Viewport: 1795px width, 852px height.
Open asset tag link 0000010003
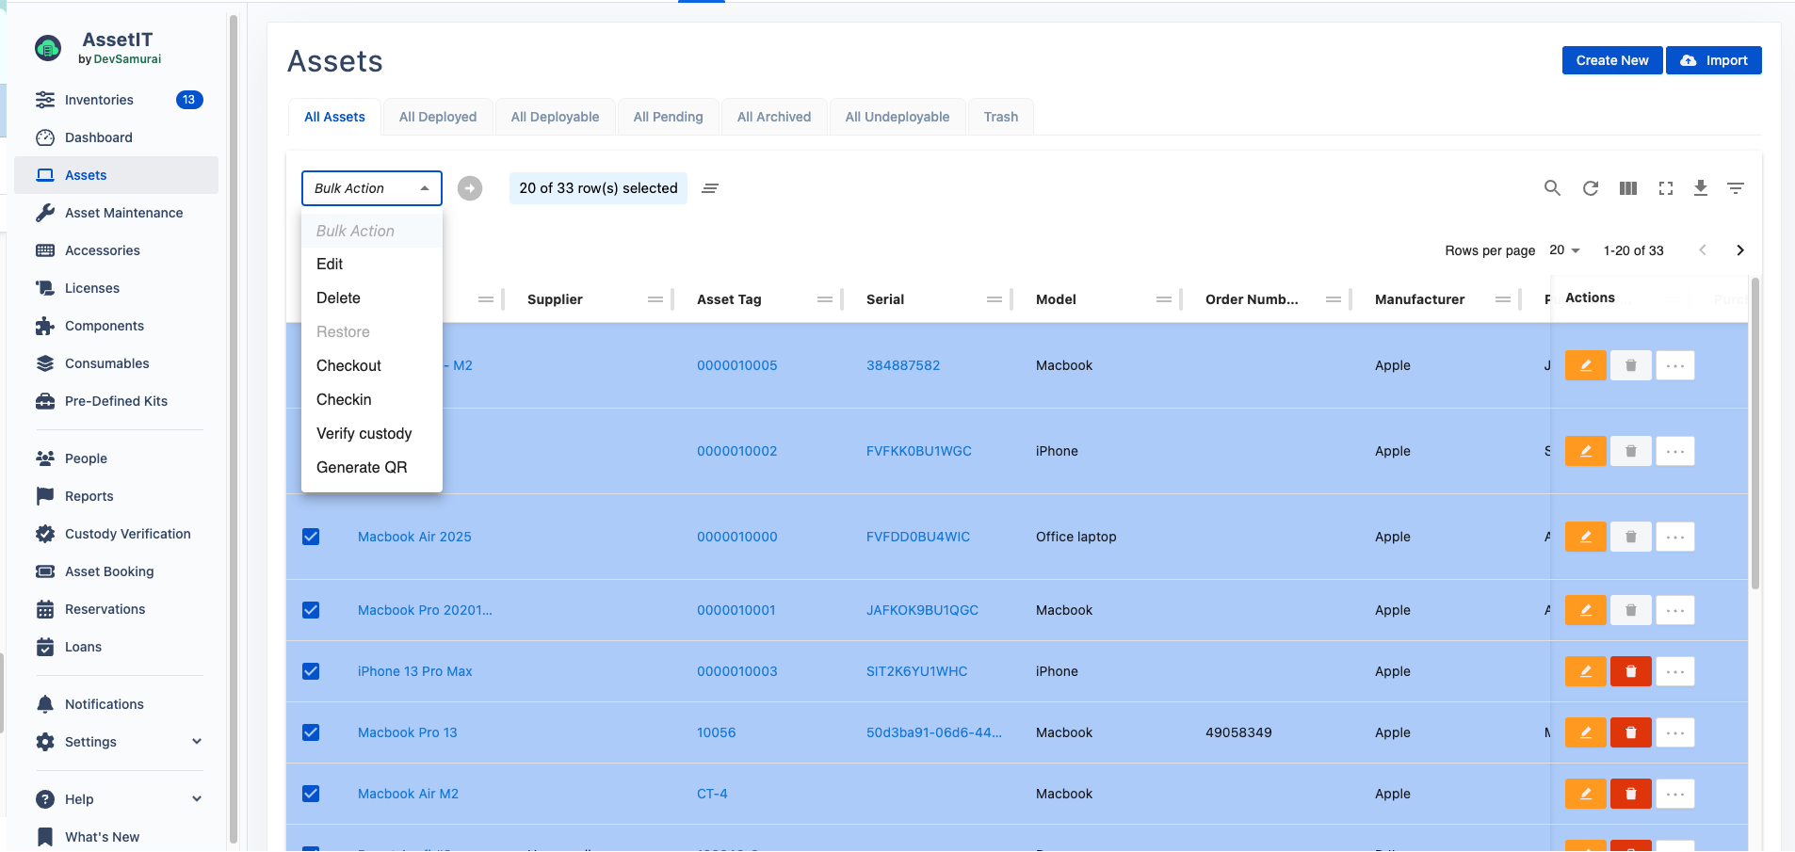pyautogui.click(x=737, y=671)
